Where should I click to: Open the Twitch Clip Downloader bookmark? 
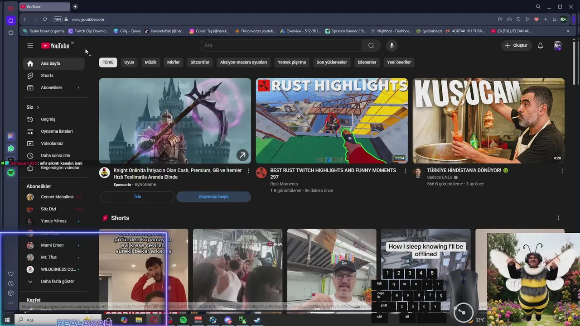tap(88, 31)
